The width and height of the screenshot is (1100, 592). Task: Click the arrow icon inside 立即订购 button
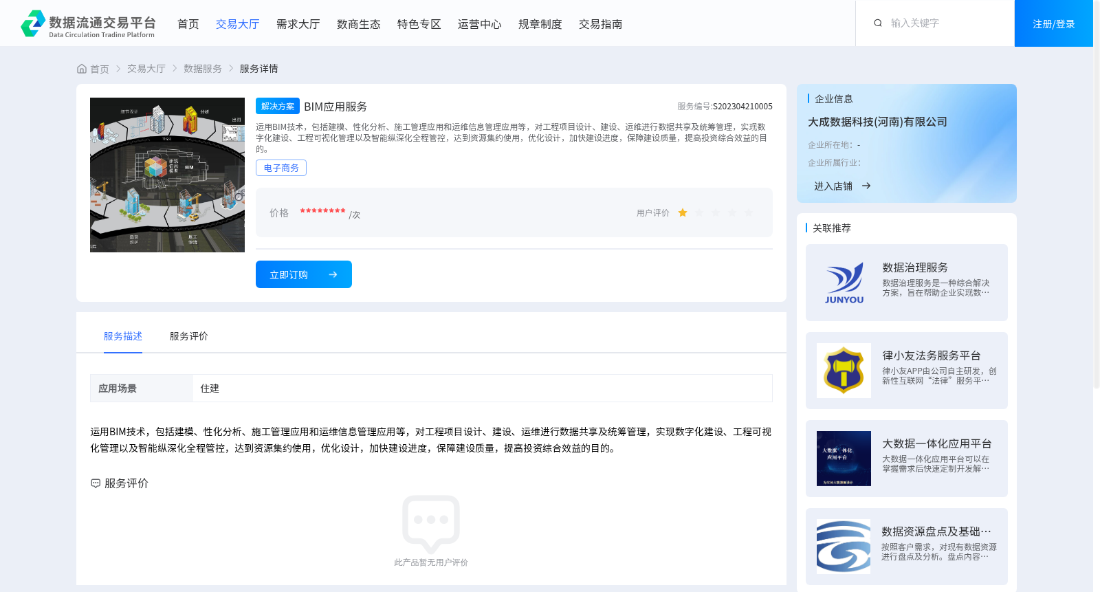[333, 274]
